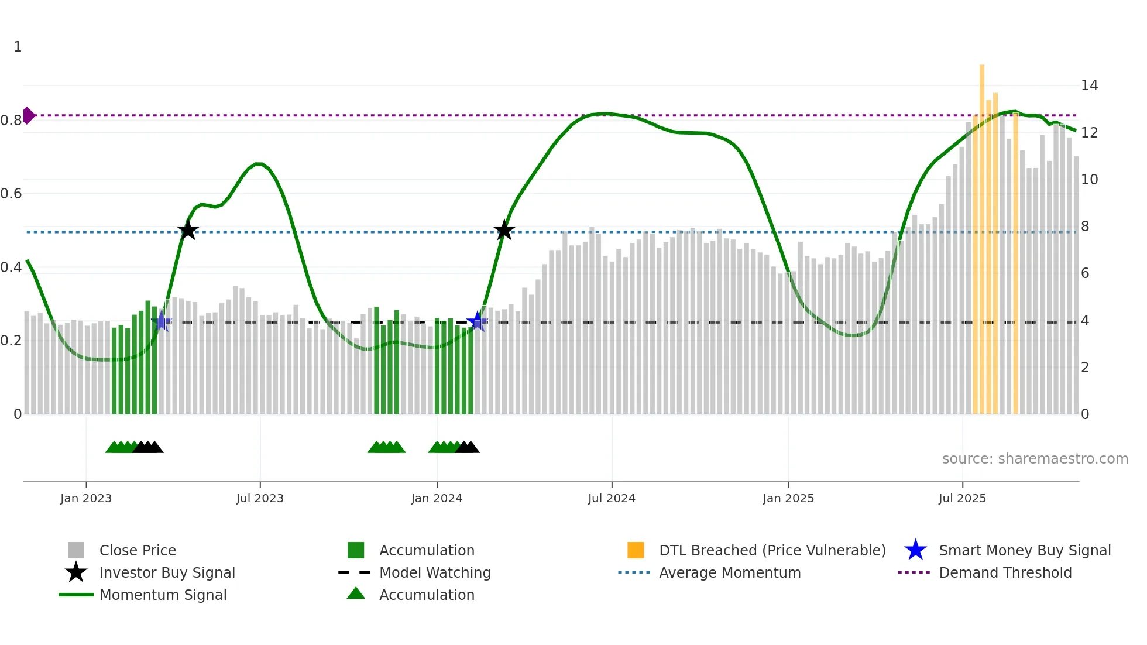Viewport: 1147px width, 645px height.
Task: Click the blue Smart Money star in early 2024
Action: coord(477,321)
